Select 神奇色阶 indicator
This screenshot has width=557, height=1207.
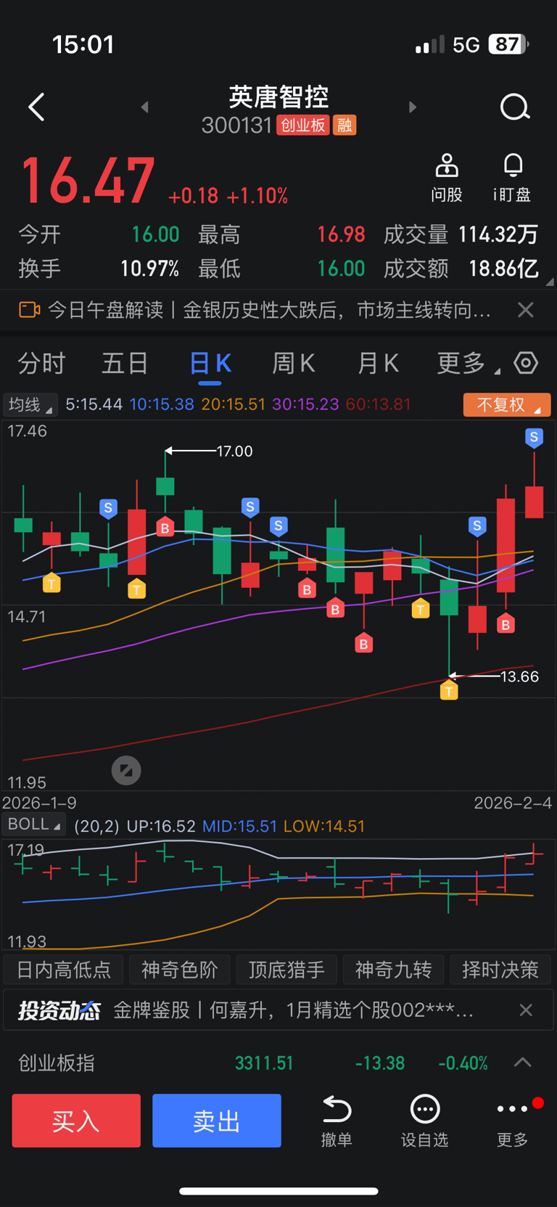click(x=180, y=970)
